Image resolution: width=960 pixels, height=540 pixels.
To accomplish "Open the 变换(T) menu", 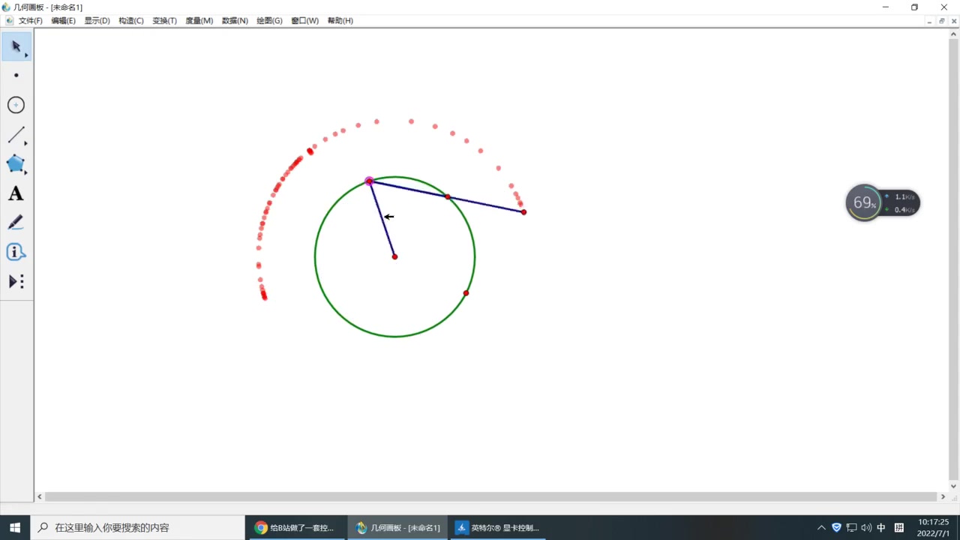I will click(x=164, y=21).
